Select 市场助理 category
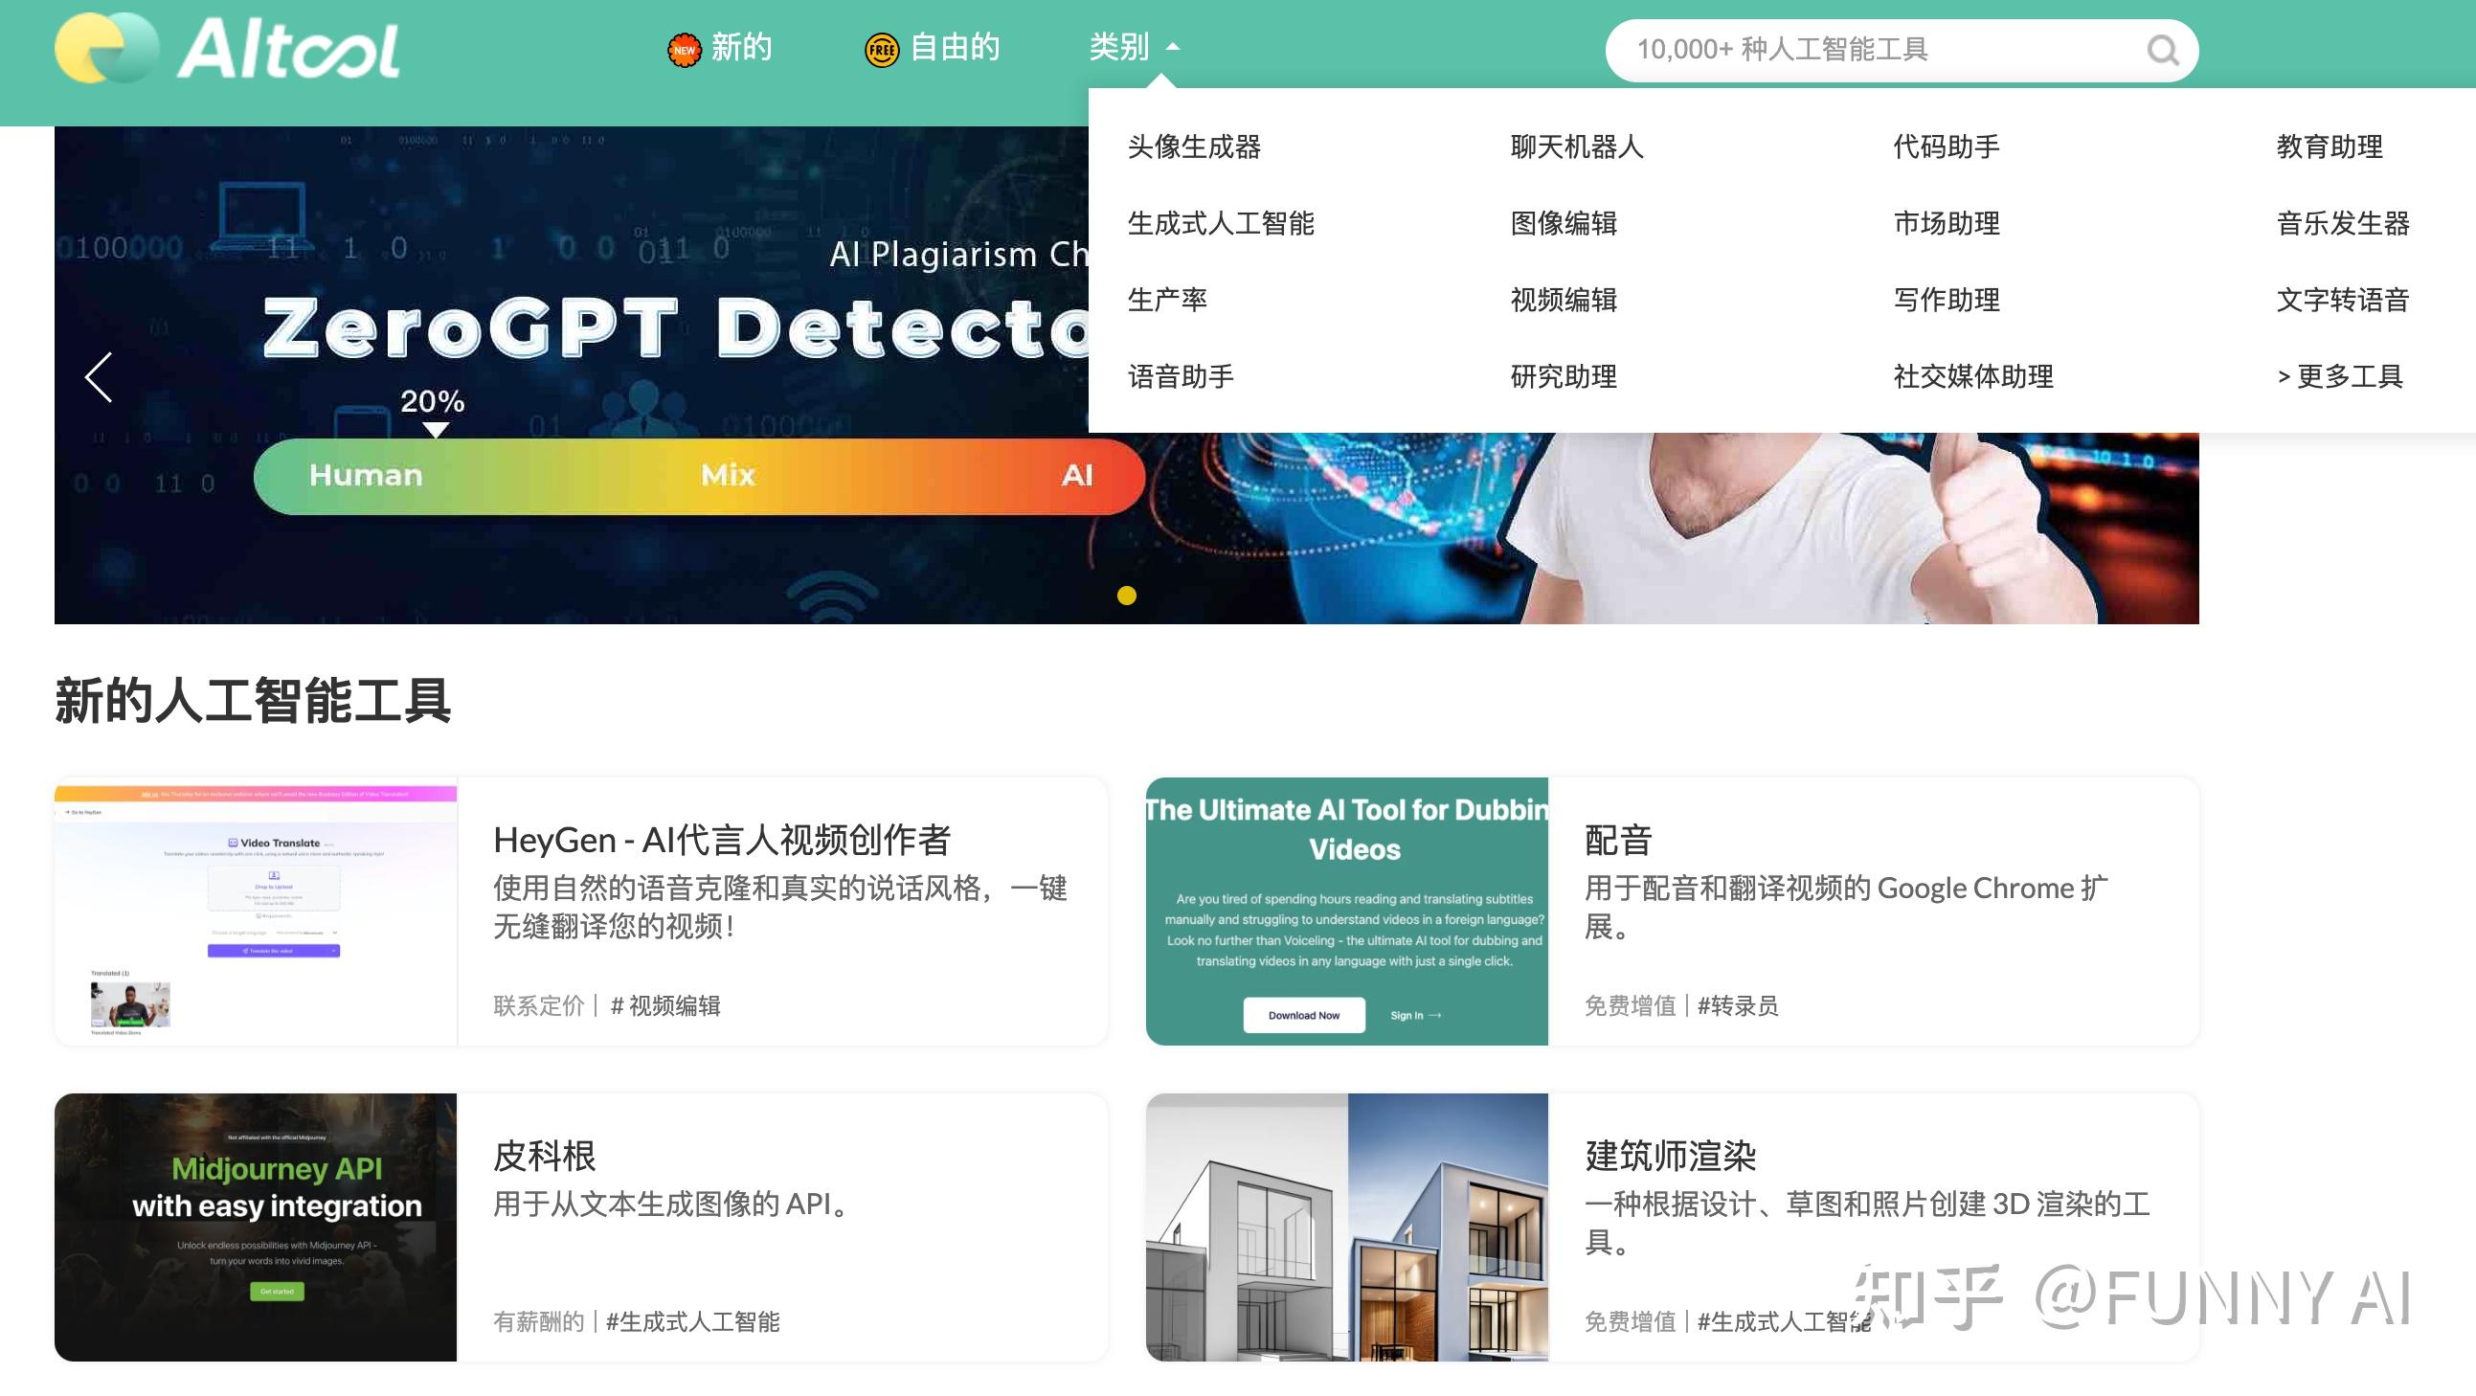Image resolution: width=2476 pixels, height=1396 pixels. coord(1947,224)
